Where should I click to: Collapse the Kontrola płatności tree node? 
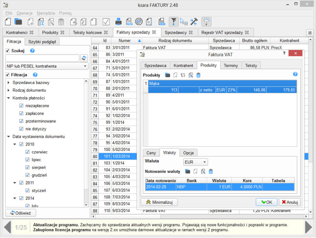pyautogui.click(x=8, y=98)
